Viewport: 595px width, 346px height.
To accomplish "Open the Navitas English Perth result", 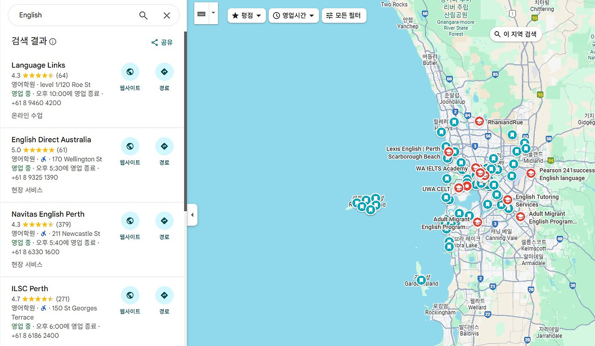I will 48,214.
